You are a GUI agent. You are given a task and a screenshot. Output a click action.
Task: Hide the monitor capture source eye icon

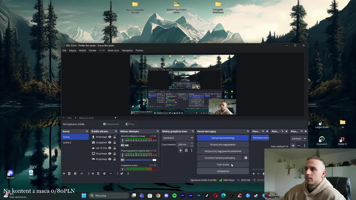(110, 154)
